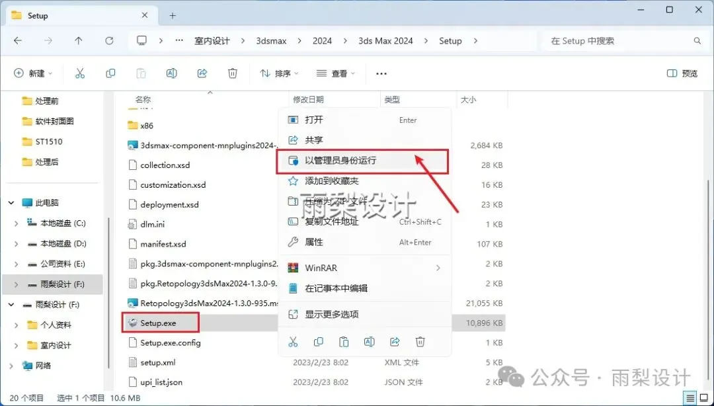The image size is (714, 406).
Task: Expand Local Disk (D:) in sidebar
Action: click(17, 244)
